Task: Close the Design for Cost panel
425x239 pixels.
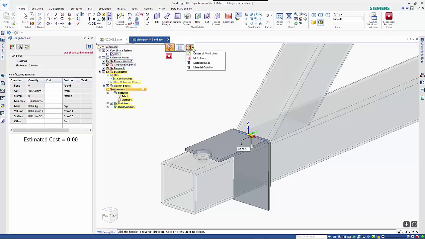Action: (x=92, y=38)
